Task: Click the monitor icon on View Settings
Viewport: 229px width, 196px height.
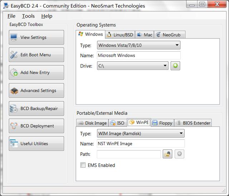Action: pos(14,38)
